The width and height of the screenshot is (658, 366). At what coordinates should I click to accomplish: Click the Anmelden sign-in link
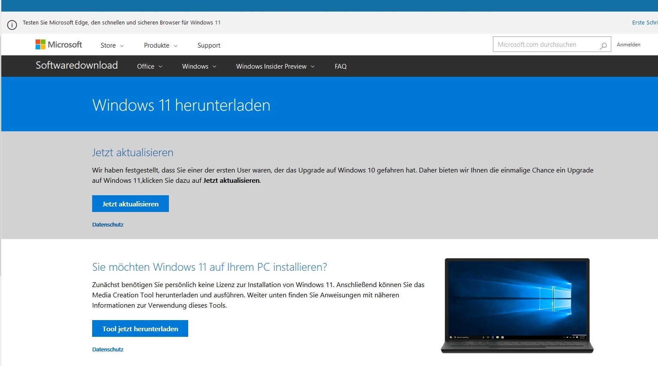628,45
